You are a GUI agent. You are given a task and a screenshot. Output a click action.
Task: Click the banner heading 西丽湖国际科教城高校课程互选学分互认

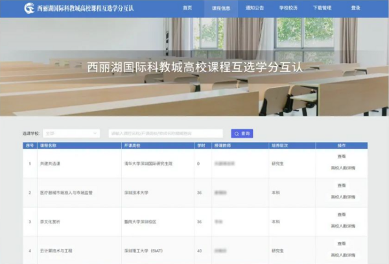pos(194,67)
